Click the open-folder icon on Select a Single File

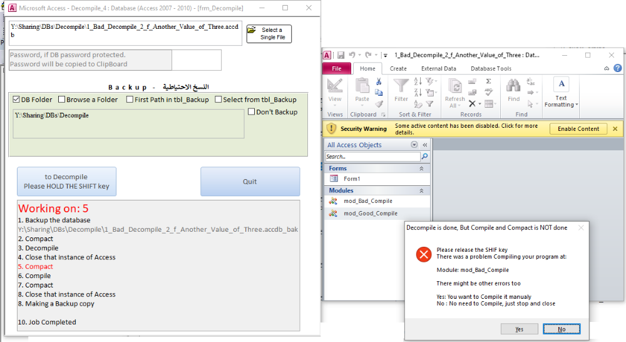251,30
